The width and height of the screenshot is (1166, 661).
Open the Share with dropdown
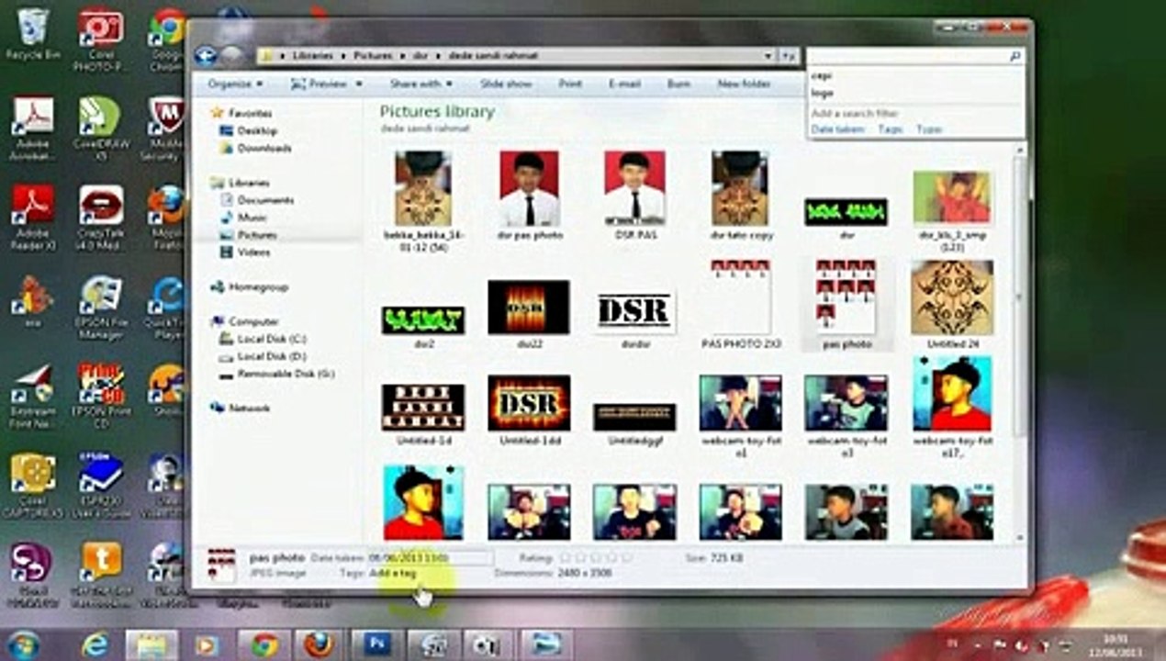(421, 84)
